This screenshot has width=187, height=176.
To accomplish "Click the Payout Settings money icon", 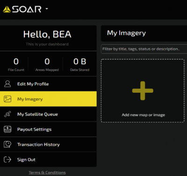I will (x=7, y=129).
